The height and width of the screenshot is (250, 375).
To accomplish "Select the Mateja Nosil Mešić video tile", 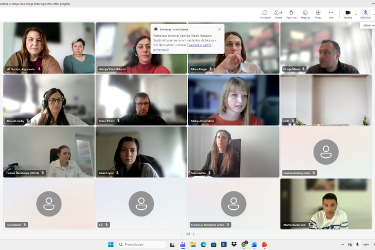I will point(234,100).
